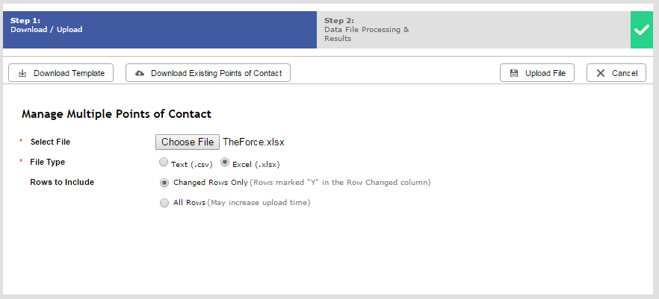The image size is (659, 299).
Task: Click the floppy disk save icon on Upload File
Action: (513, 73)
